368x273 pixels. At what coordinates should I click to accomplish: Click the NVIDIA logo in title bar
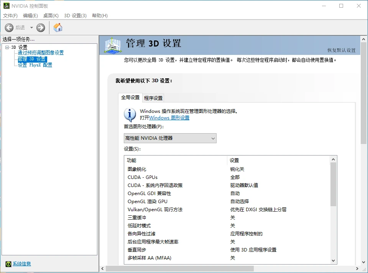click(x=6, y=6)
